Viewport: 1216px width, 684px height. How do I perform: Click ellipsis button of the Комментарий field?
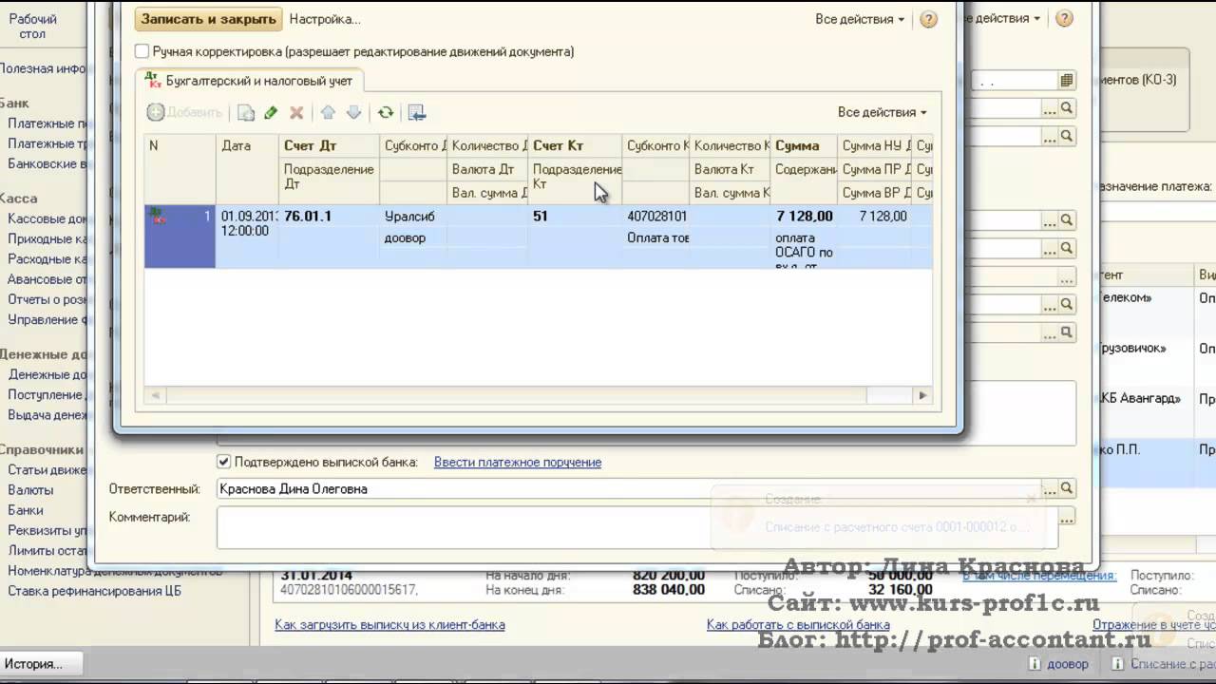[x=1067, y=518]
